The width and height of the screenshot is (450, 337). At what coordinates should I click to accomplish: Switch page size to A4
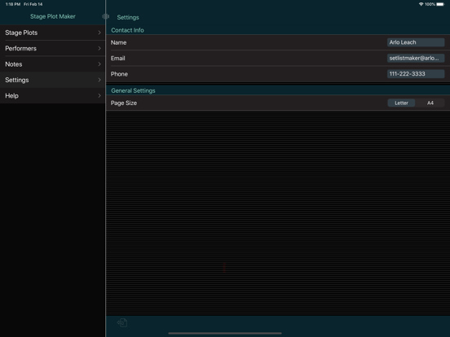tap(430, 103)
